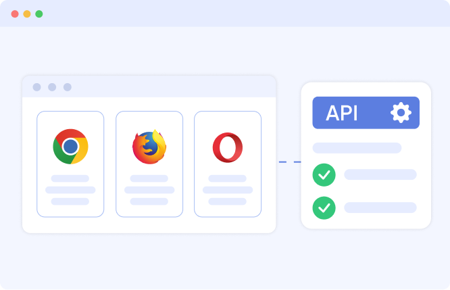Click the dashed connector line
Screen dimensions: 450x290
coord(290,162)
